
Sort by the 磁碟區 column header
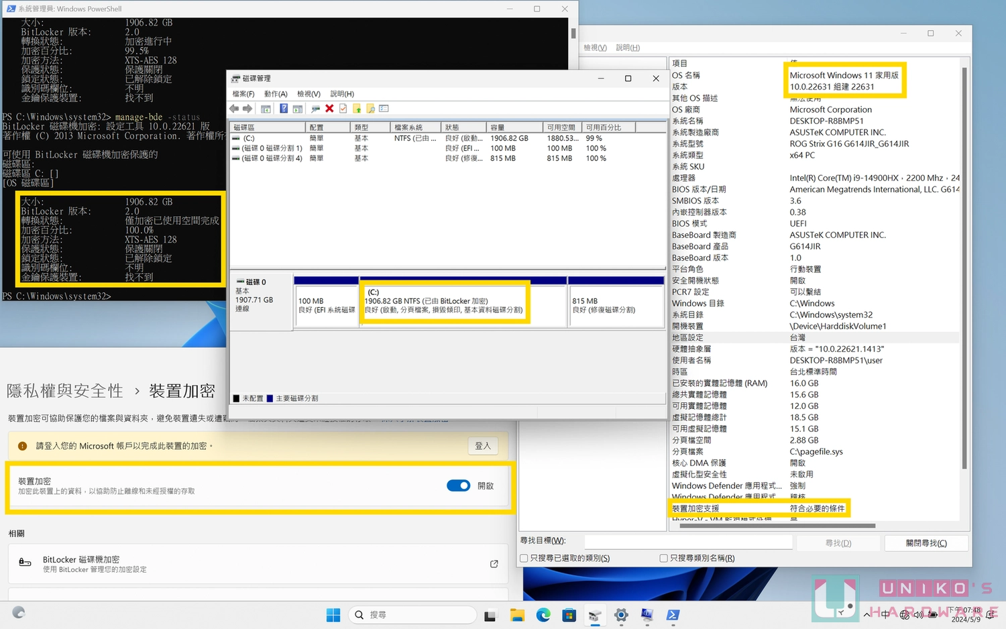point(268,127)
